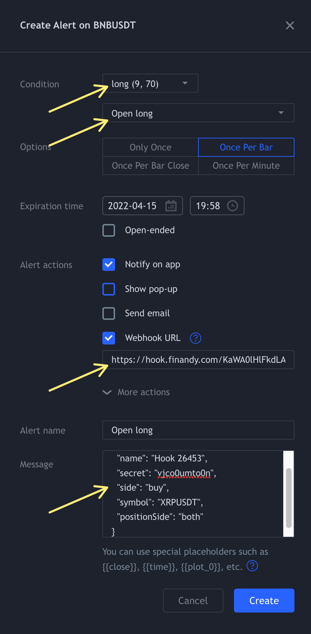This screenshot has height=634, width=311.
Task: Open the clock time picker icon
Action: pyautogui.click(x=233, y=206)
